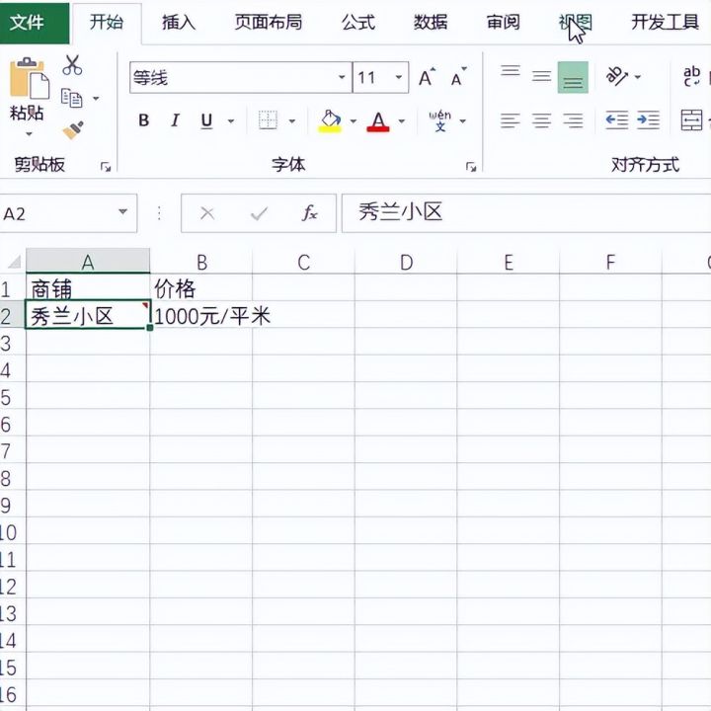The image size is (711, 711).
Task: Set middle vertical alignment
Action: (541, 77)
